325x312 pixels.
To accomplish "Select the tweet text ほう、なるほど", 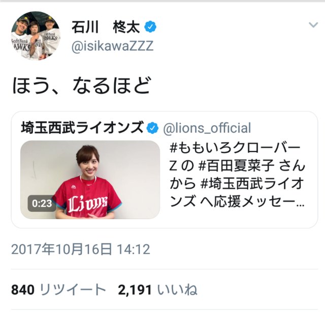I will tap(82, 85).
